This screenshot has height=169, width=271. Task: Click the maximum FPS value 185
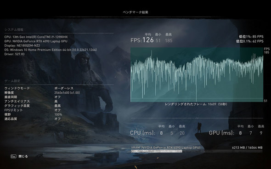[x=169, y=40]
